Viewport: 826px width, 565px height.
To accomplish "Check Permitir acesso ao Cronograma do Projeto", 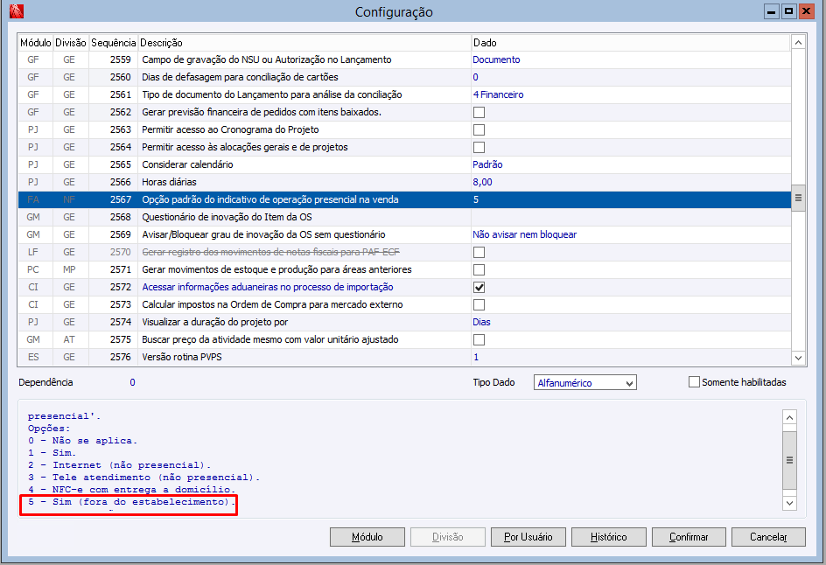I will (479, 130).
